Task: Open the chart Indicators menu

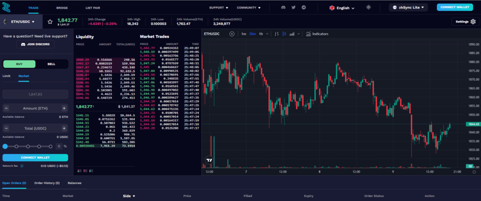Action: pos(317,34)
